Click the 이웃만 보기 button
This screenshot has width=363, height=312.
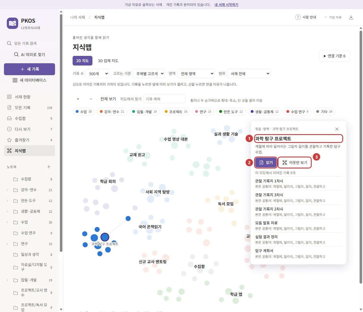(295, 163)
